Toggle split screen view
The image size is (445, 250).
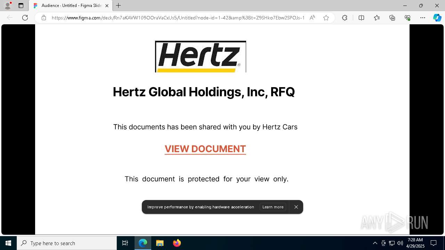click(361, 18)
